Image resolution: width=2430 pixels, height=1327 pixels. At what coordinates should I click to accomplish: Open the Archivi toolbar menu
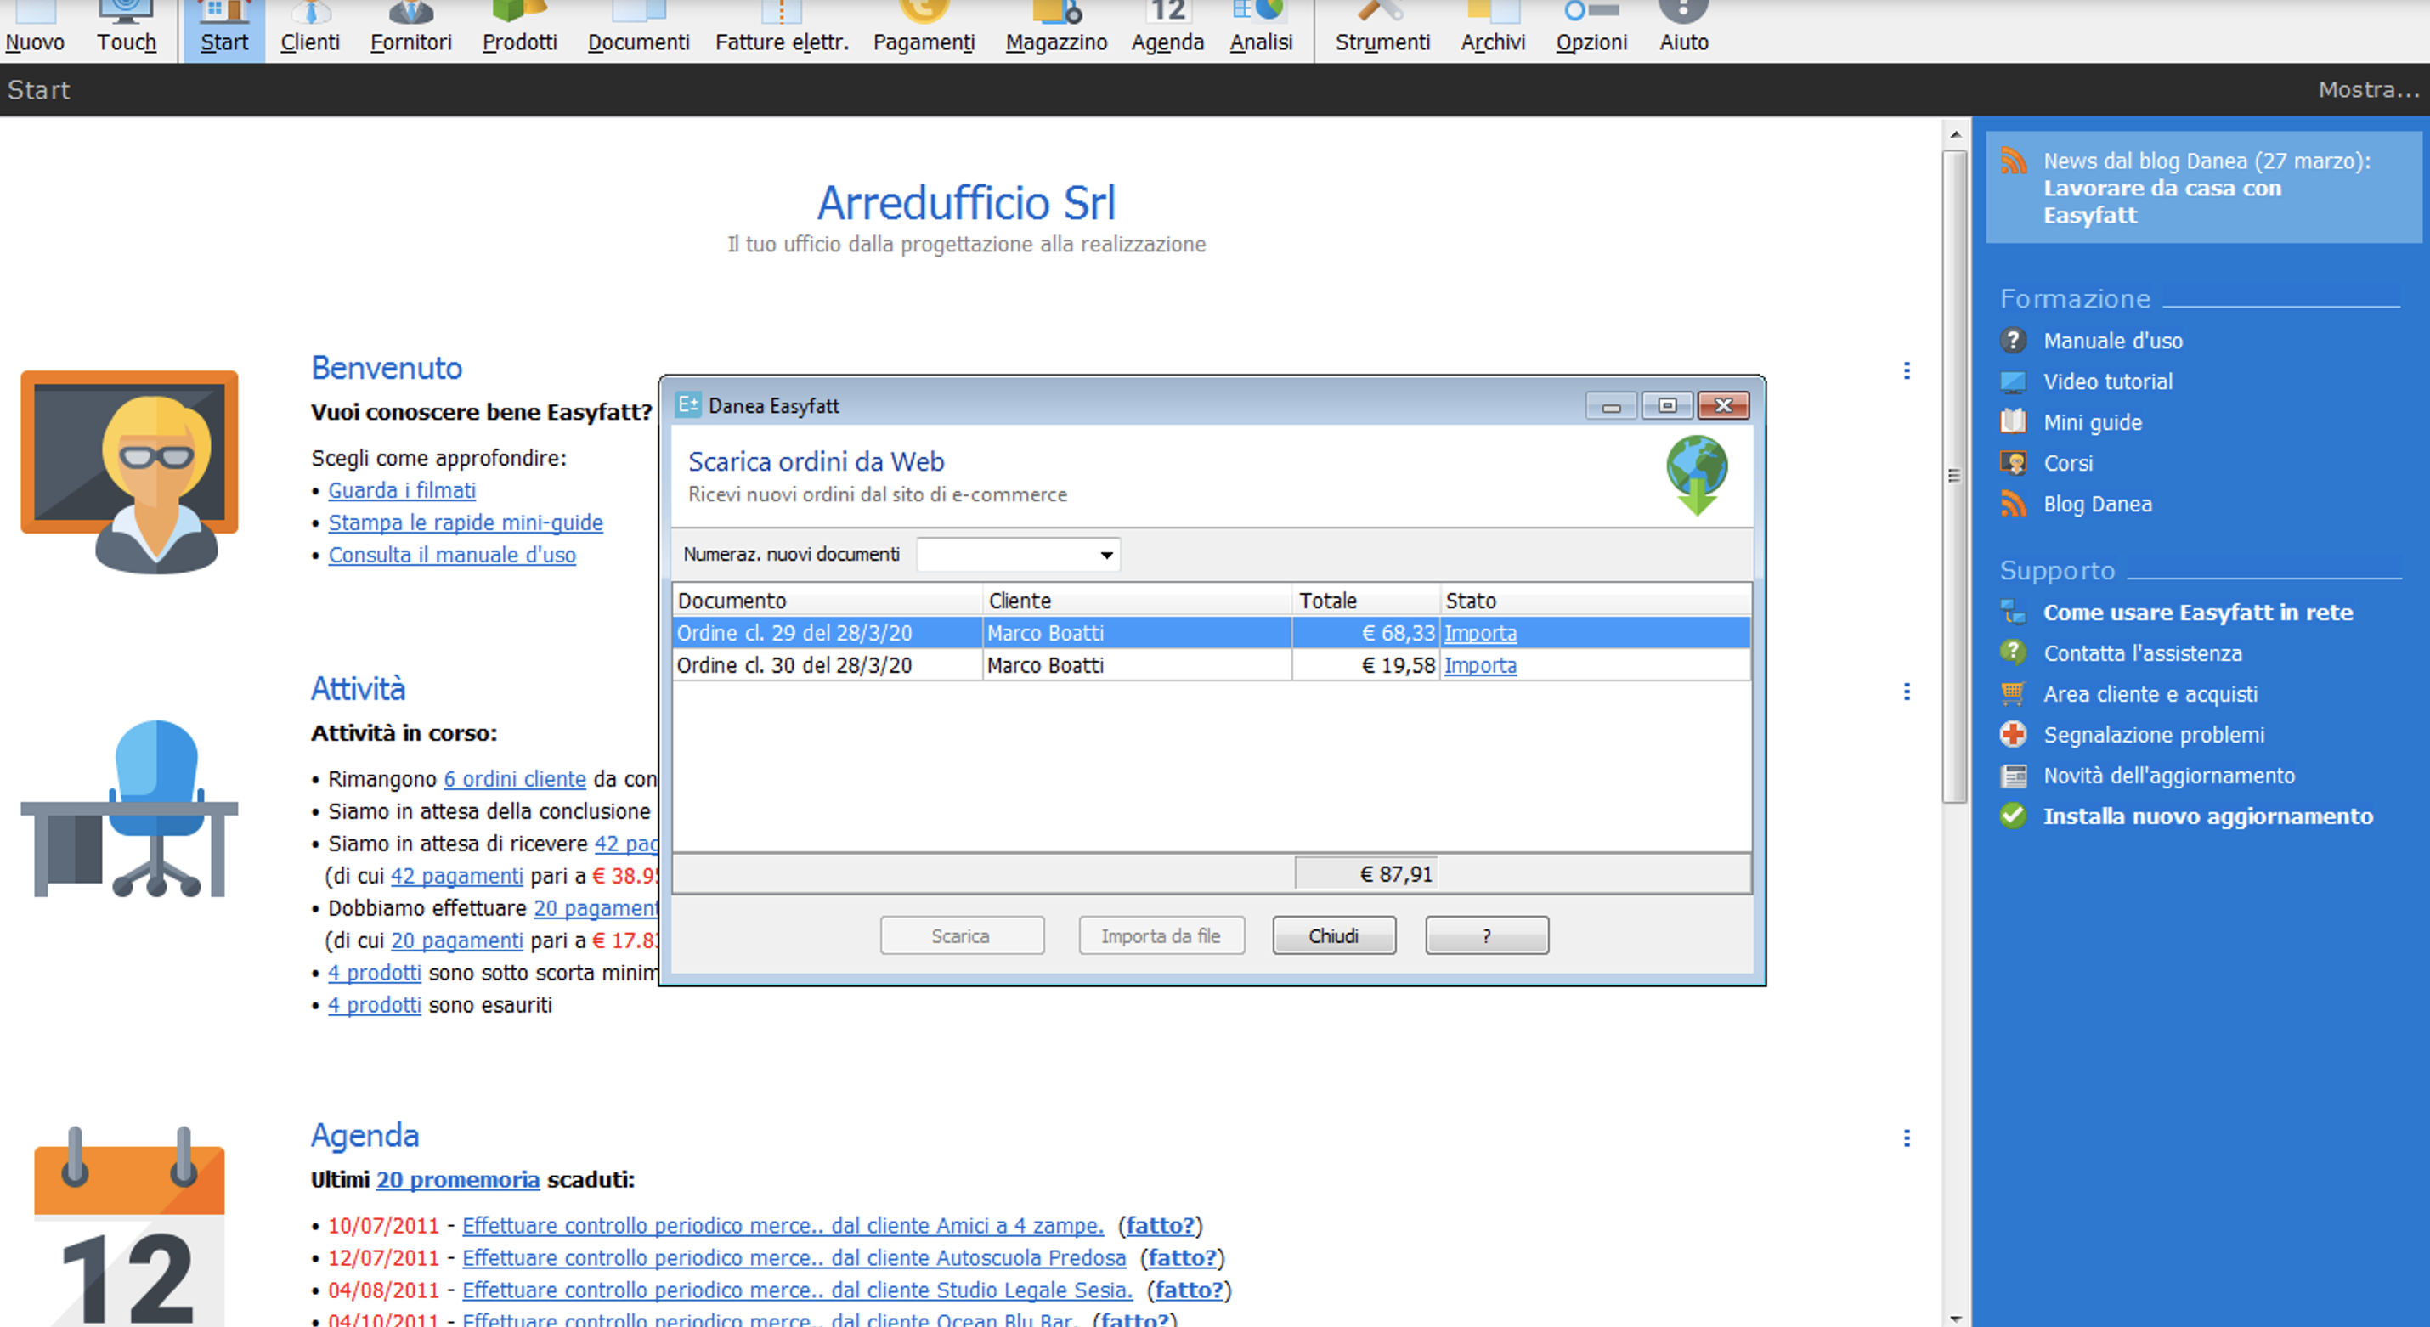[x=1492, y=31]
